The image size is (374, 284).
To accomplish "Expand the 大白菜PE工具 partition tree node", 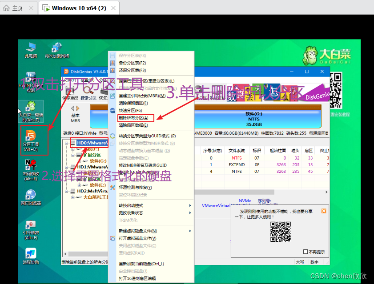I will pos(73,197).
